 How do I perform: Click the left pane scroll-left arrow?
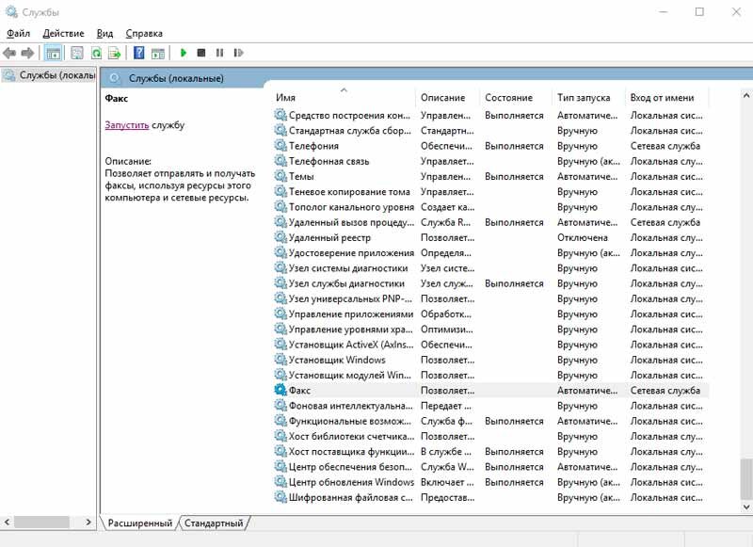coord(7,522)
